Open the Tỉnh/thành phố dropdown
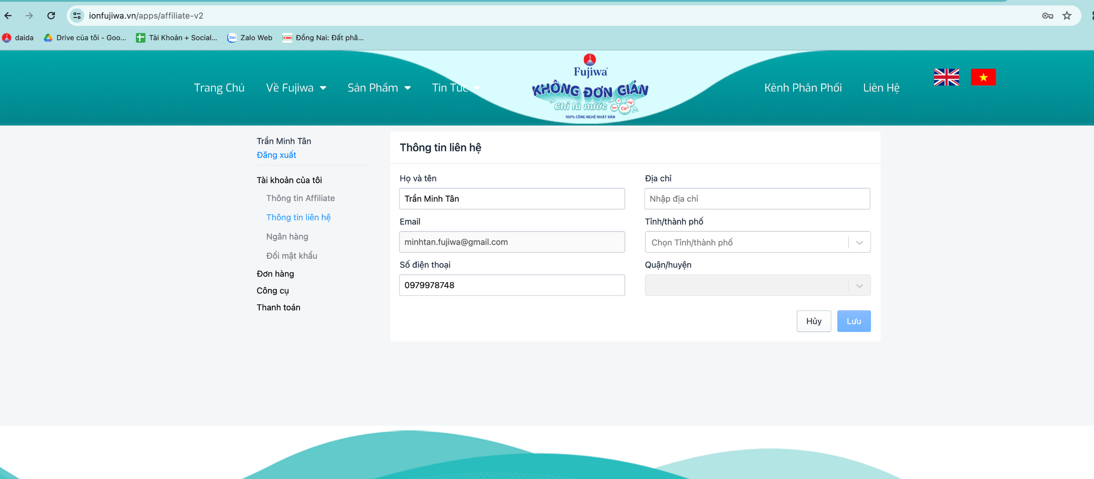The image size is (1094, 479). click(x=757, y=242)
